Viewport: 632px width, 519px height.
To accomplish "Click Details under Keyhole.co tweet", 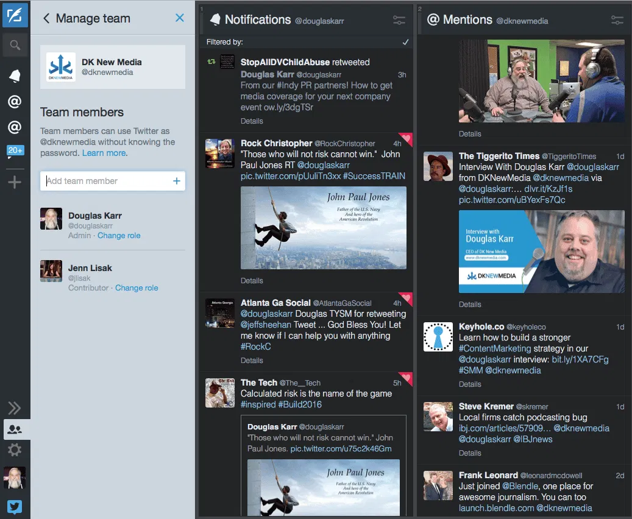I will [x=470, y=384].
